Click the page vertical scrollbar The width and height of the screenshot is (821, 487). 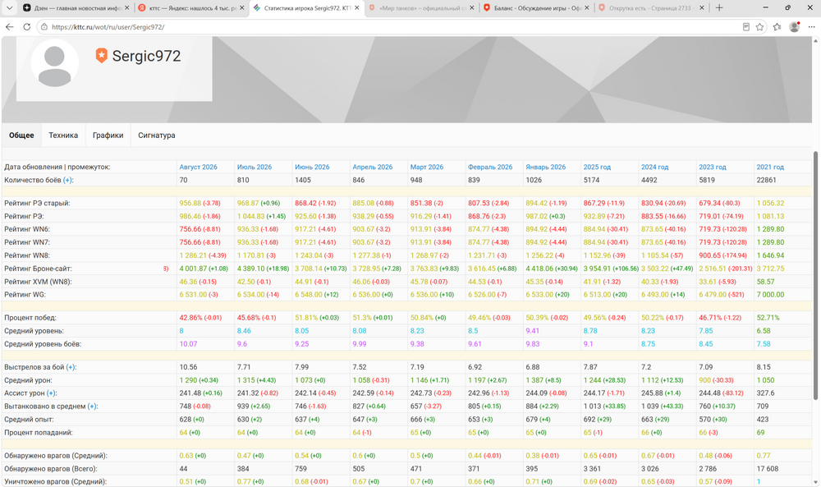pos(815,276)
